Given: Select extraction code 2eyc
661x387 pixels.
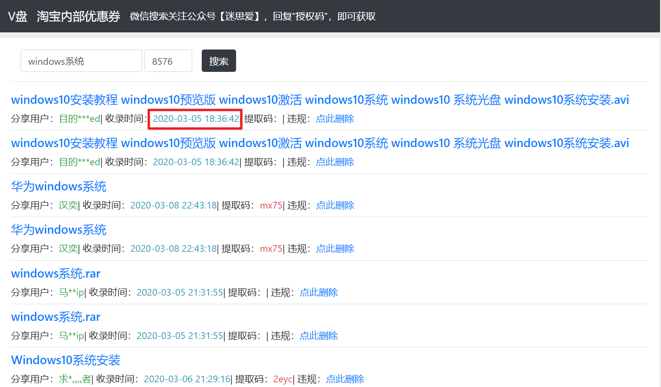Looking at the screenshot, I should (x=282, y=379).
